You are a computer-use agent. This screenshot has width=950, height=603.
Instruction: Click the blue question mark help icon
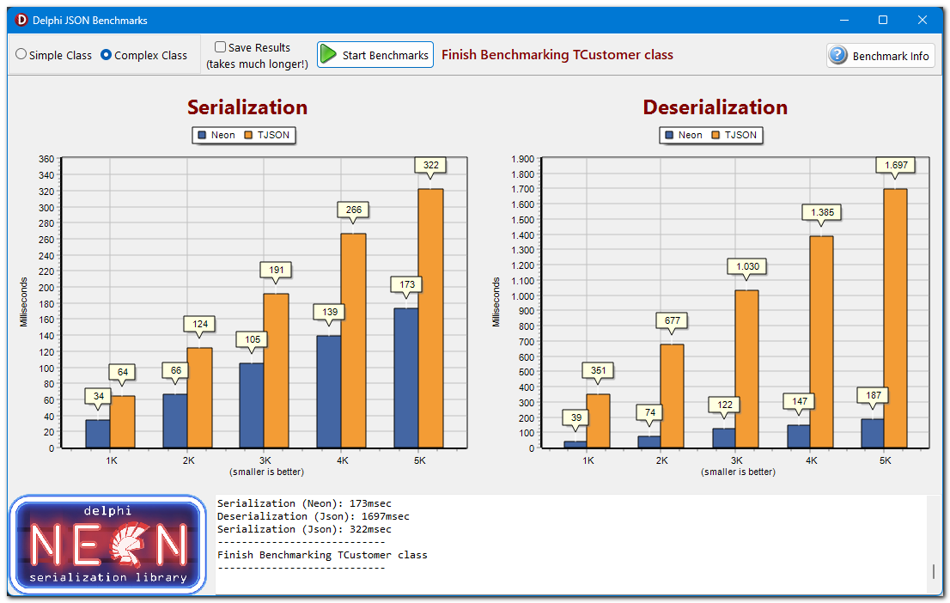point(838,55)
